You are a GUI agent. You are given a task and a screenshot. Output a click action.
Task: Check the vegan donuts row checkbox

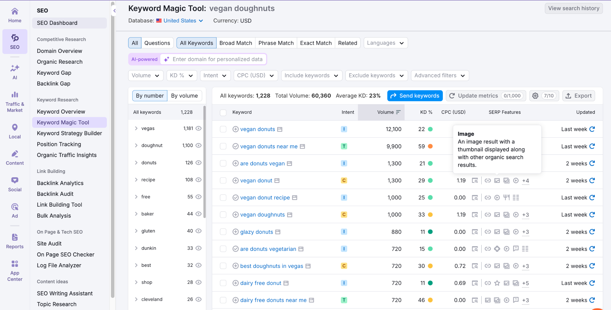point(223,129)
